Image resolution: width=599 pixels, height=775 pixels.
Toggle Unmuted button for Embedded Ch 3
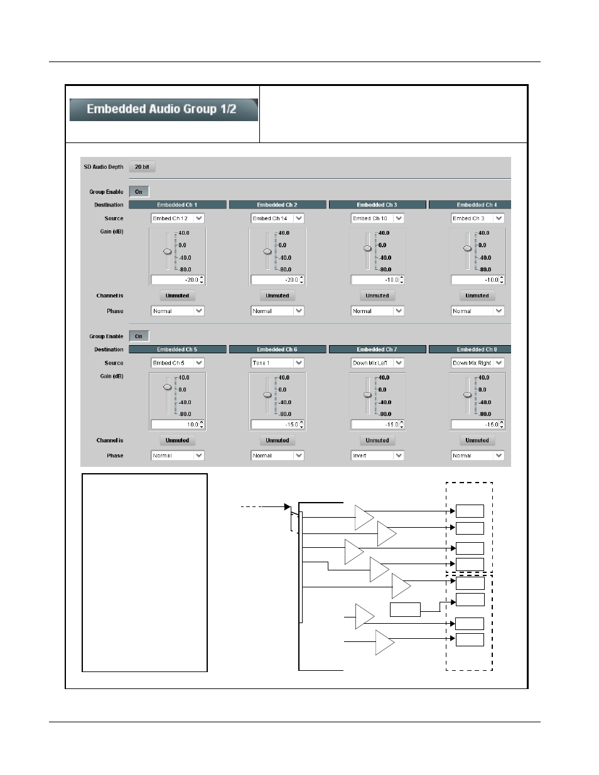coord(377,296)
